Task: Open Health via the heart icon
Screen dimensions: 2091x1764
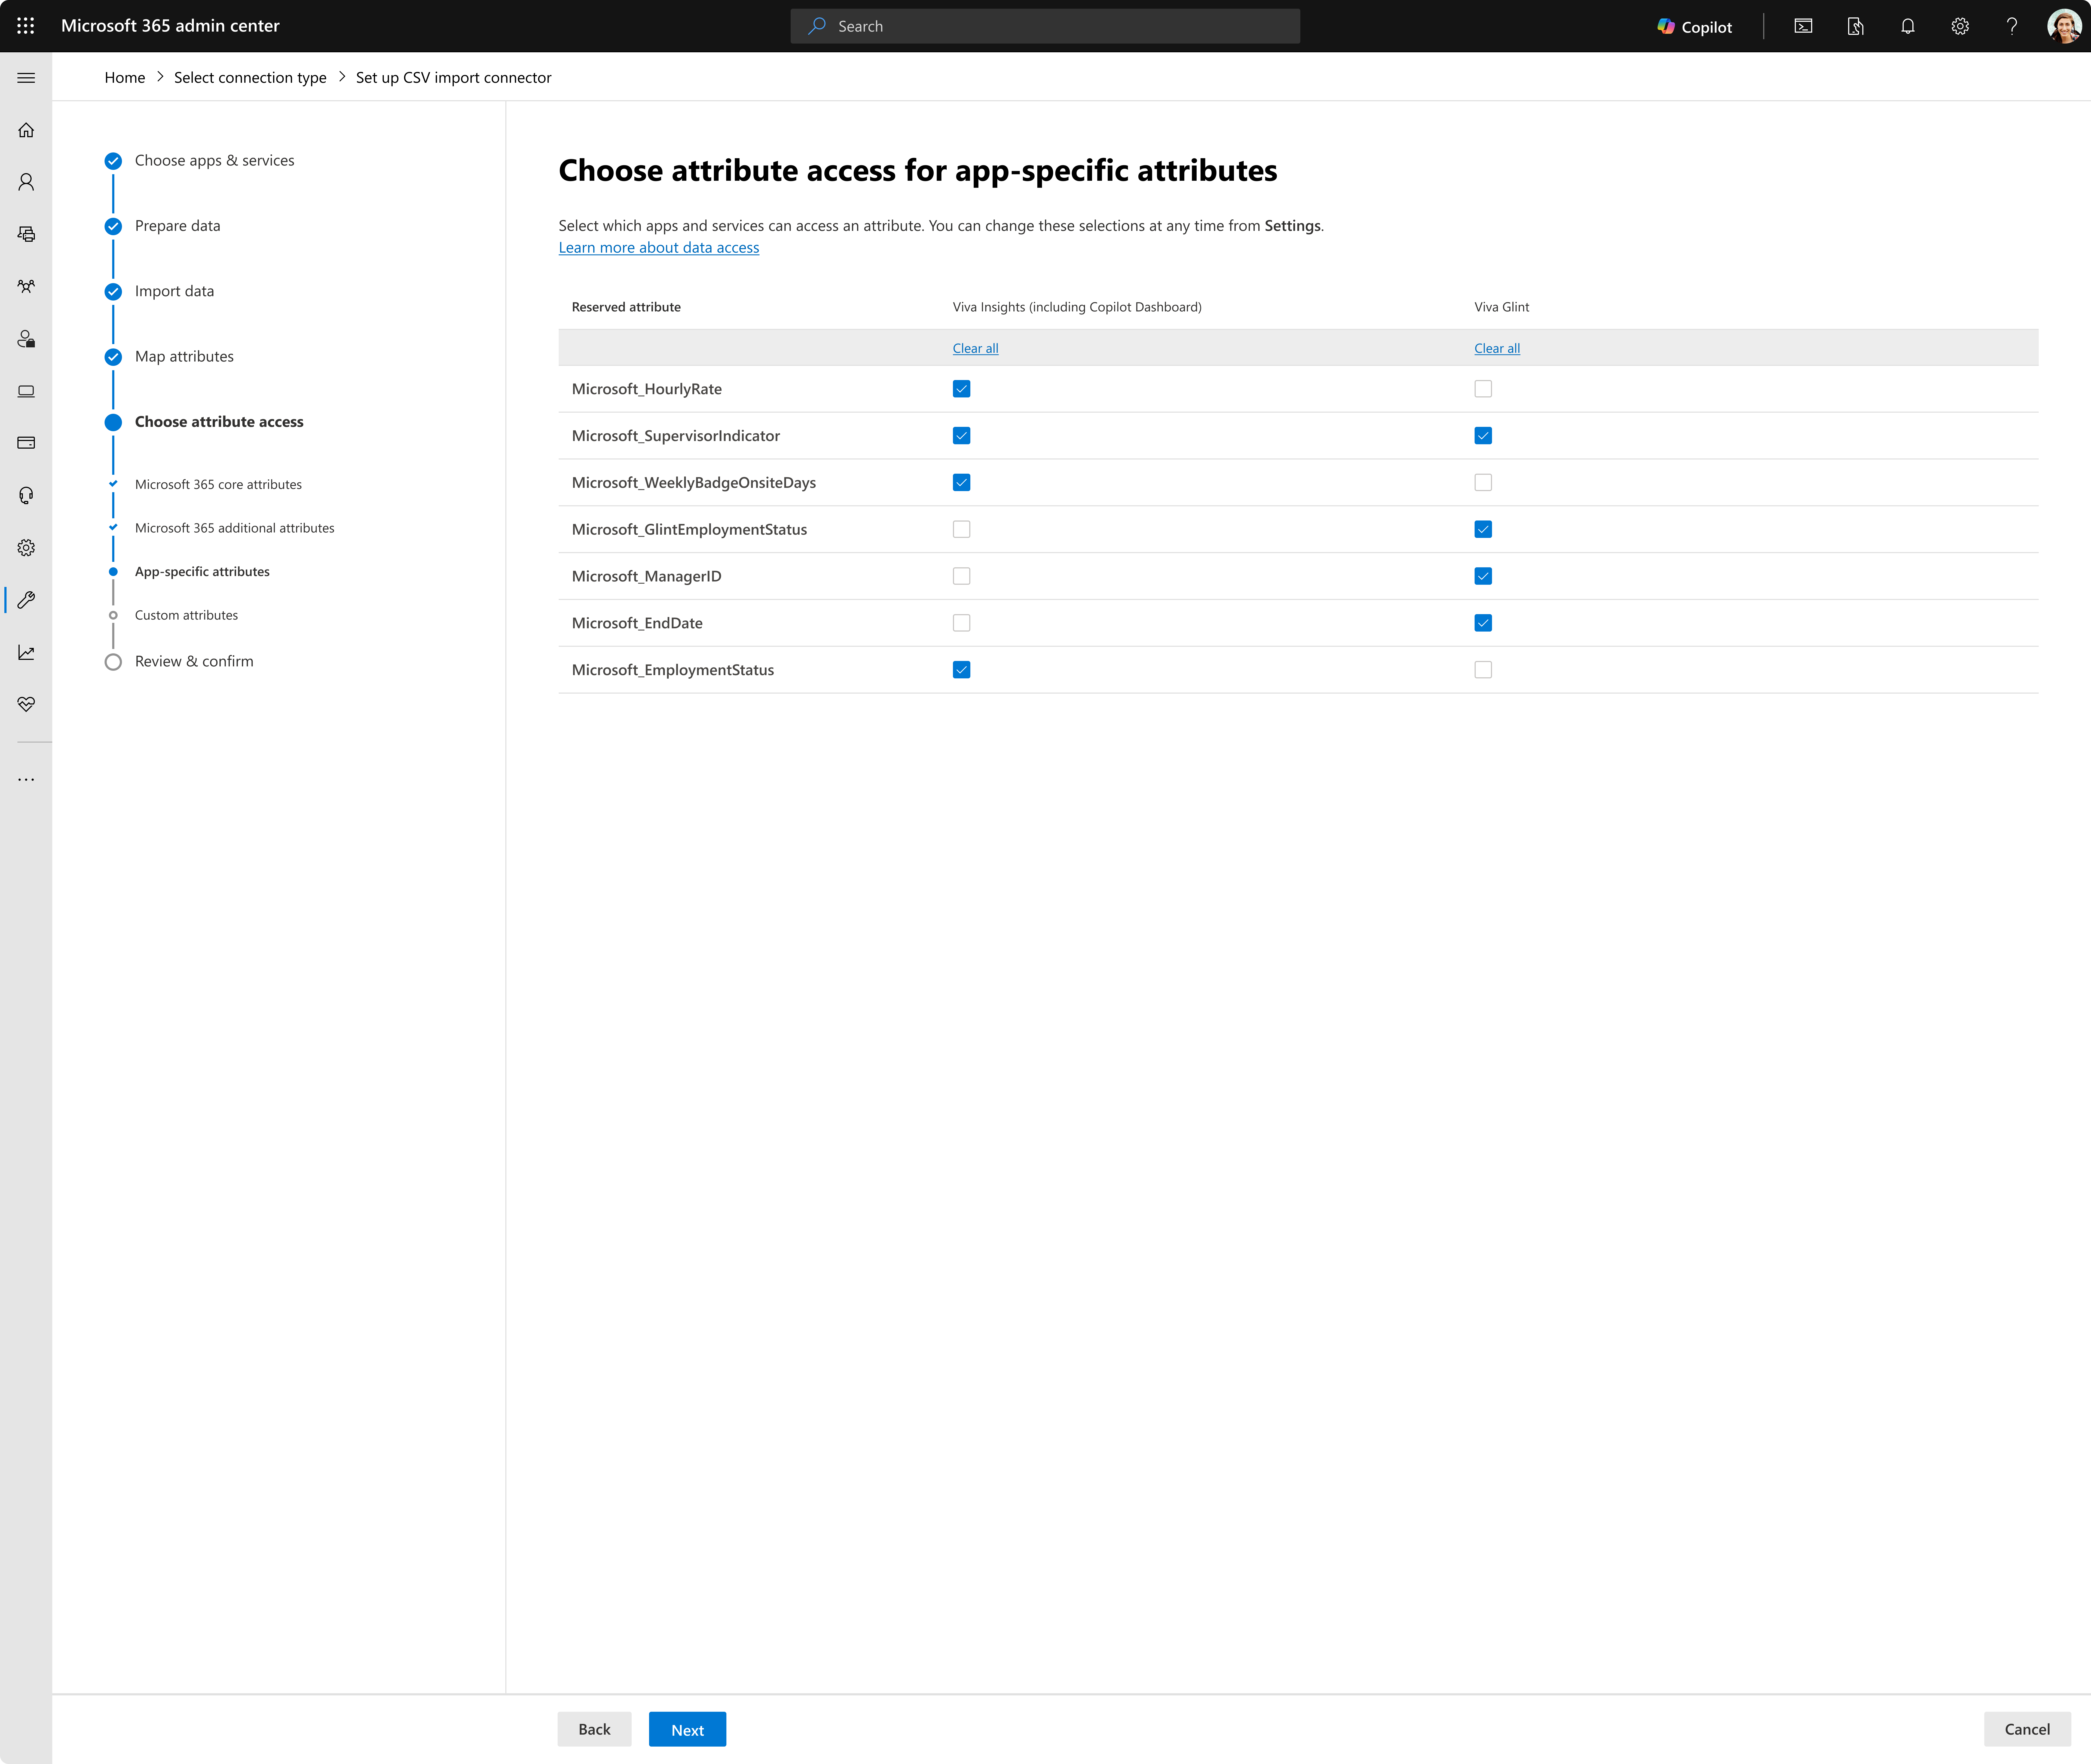Action: click(x=26, y=704)
